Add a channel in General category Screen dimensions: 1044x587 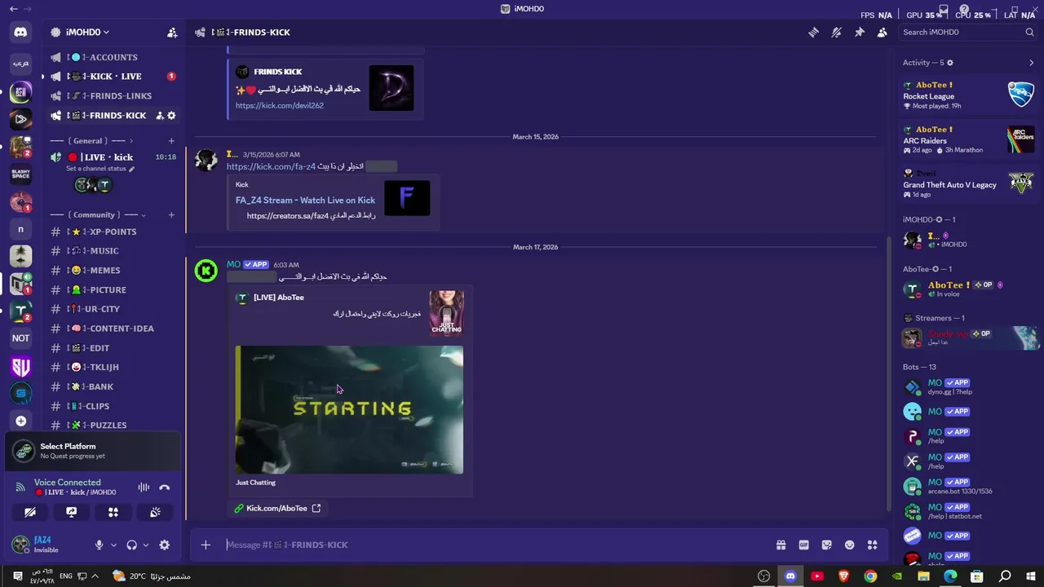[171, 141]
